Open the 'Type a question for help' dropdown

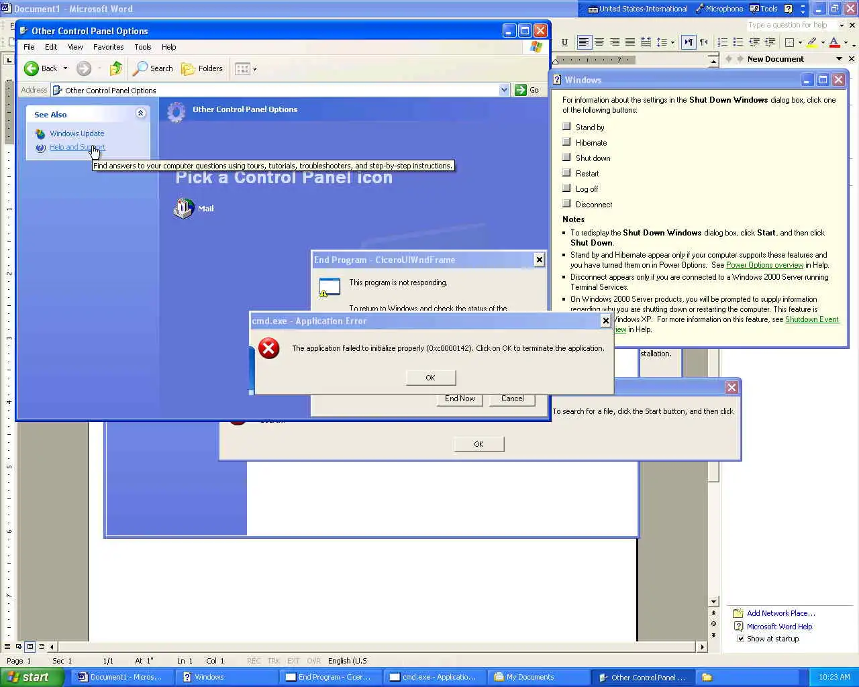click(x=842, y=25)
